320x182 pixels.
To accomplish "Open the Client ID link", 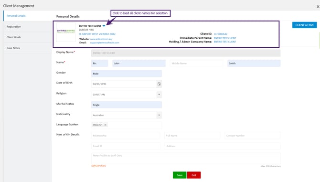I will 220,34.
